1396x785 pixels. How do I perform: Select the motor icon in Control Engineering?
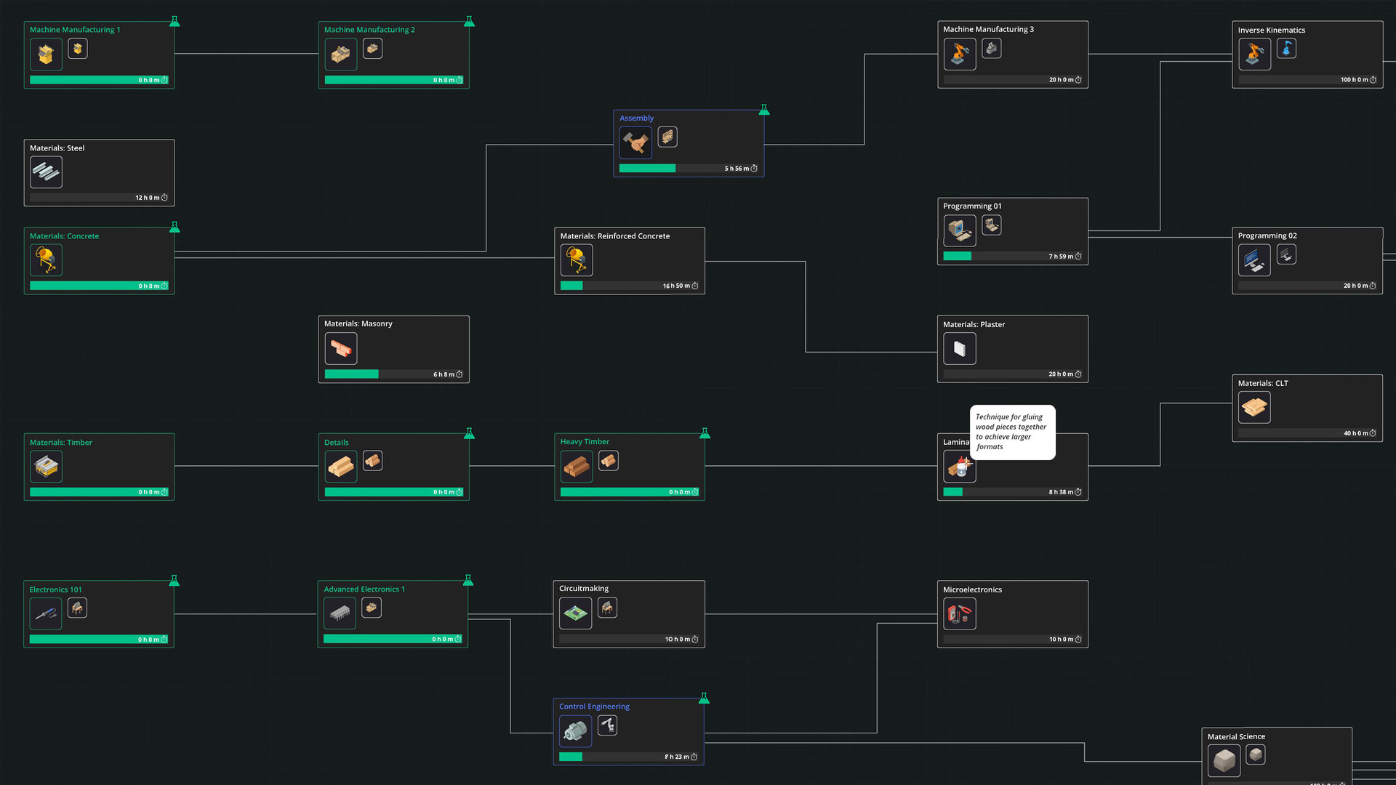point(575,731)
